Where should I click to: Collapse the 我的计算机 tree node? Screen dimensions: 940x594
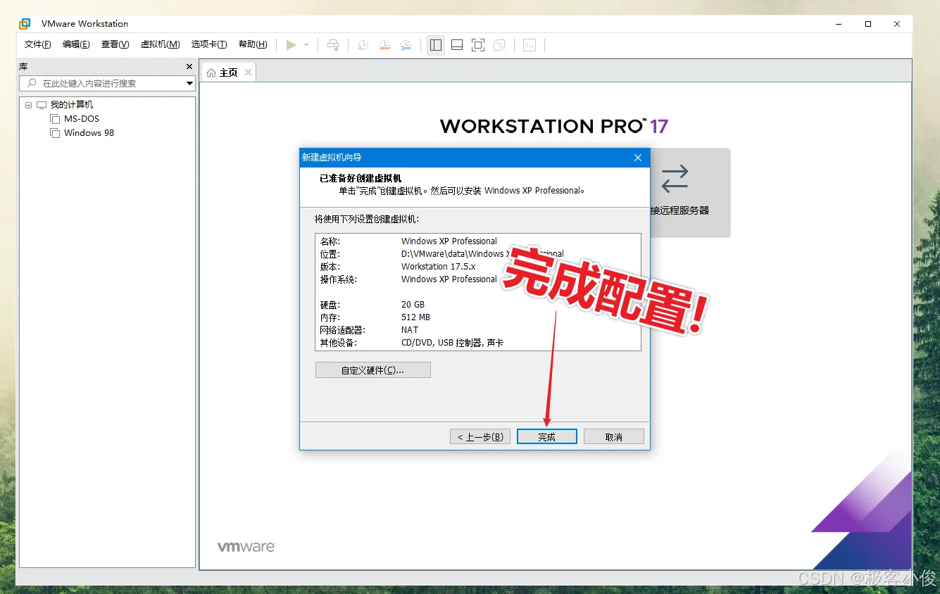[x=29, y=105]
